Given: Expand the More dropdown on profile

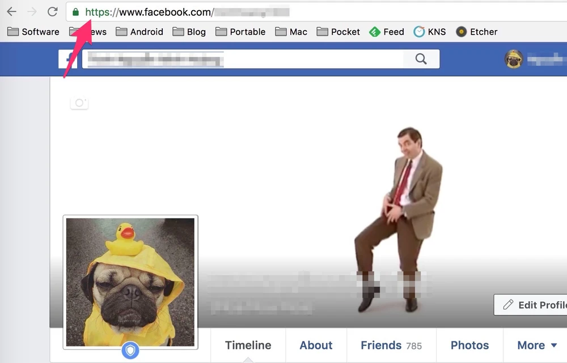Looking at the screenshot, I should click(537, 345).
